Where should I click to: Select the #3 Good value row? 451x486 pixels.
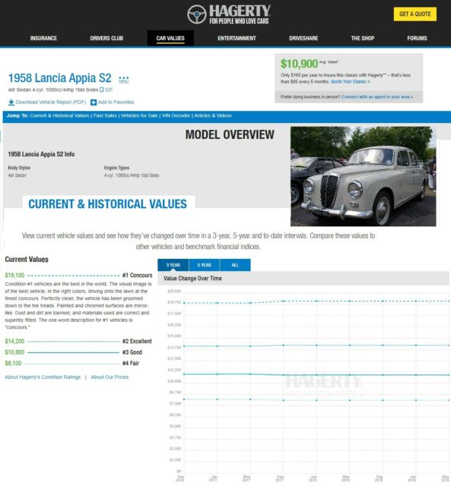[73, 352]
